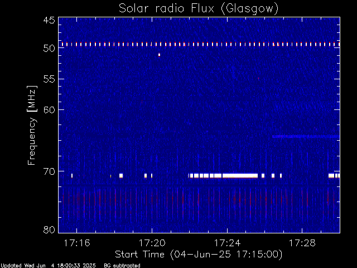
Task: Click the 'Start Time (04-Jun-25 17:15:00)' label
Action: pyautogui.click(x=199, y=255)
